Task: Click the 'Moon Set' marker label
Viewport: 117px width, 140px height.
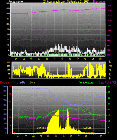Action: [x=41, y=132]
